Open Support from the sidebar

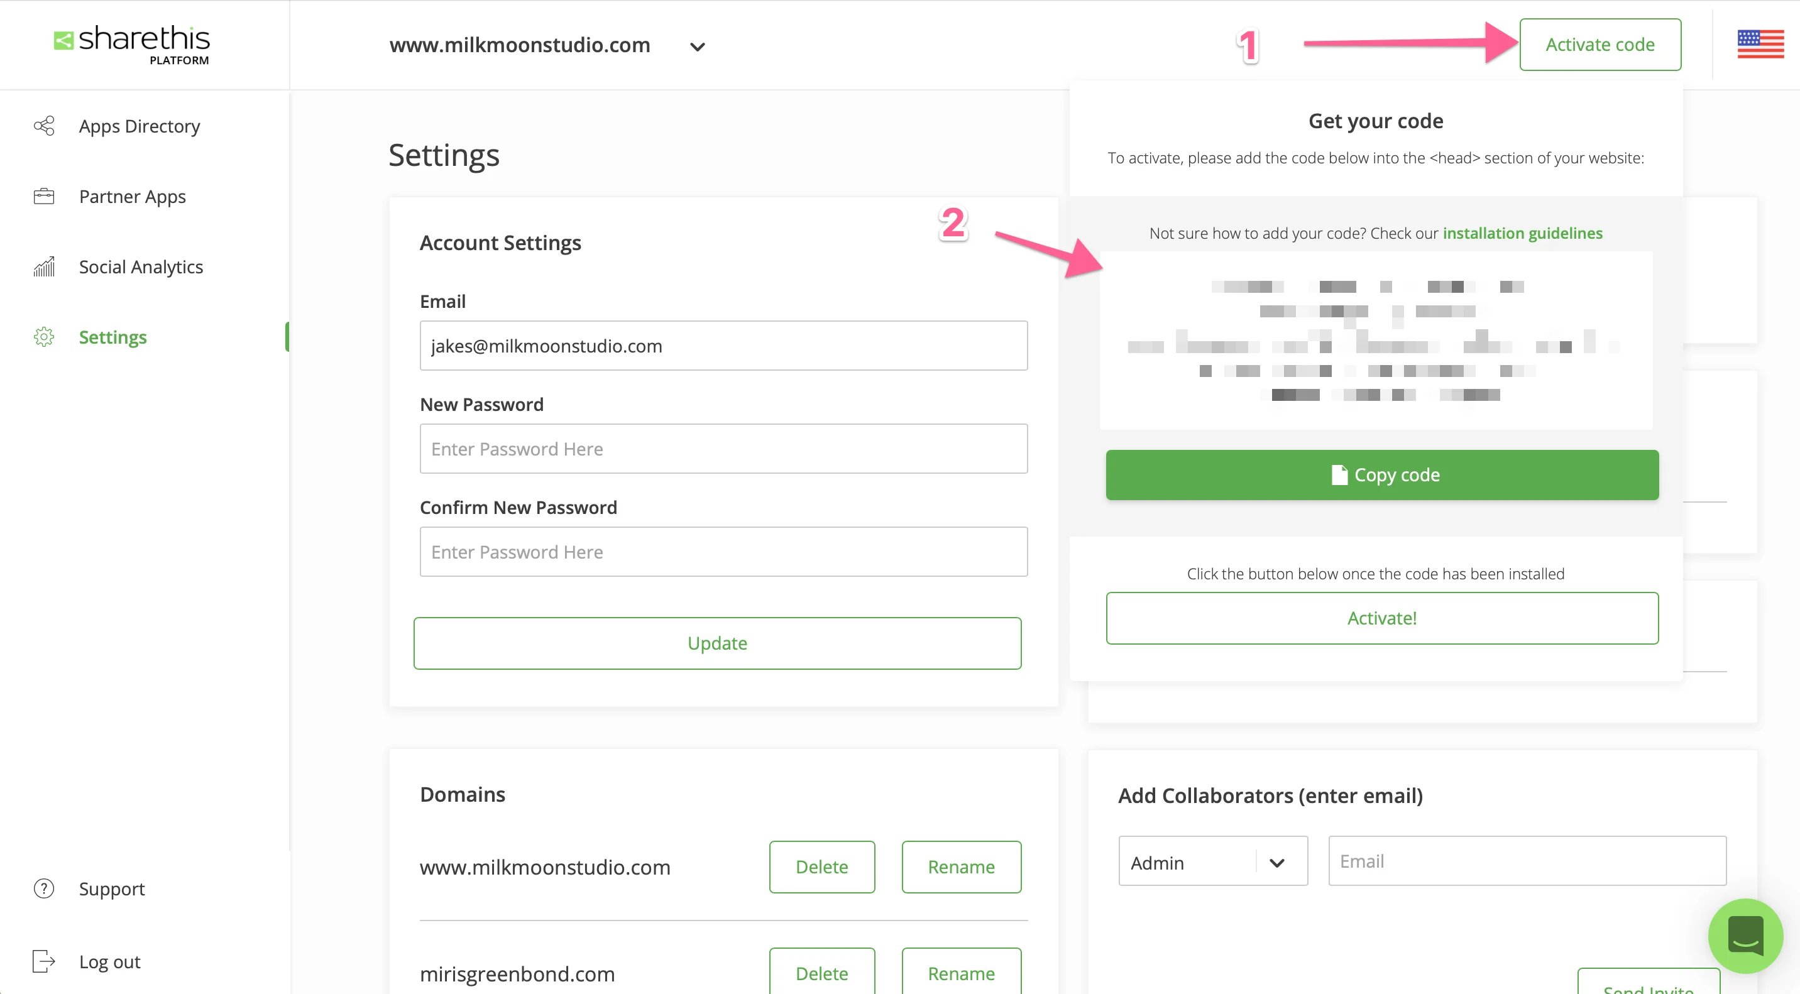[x=111, y=888]
